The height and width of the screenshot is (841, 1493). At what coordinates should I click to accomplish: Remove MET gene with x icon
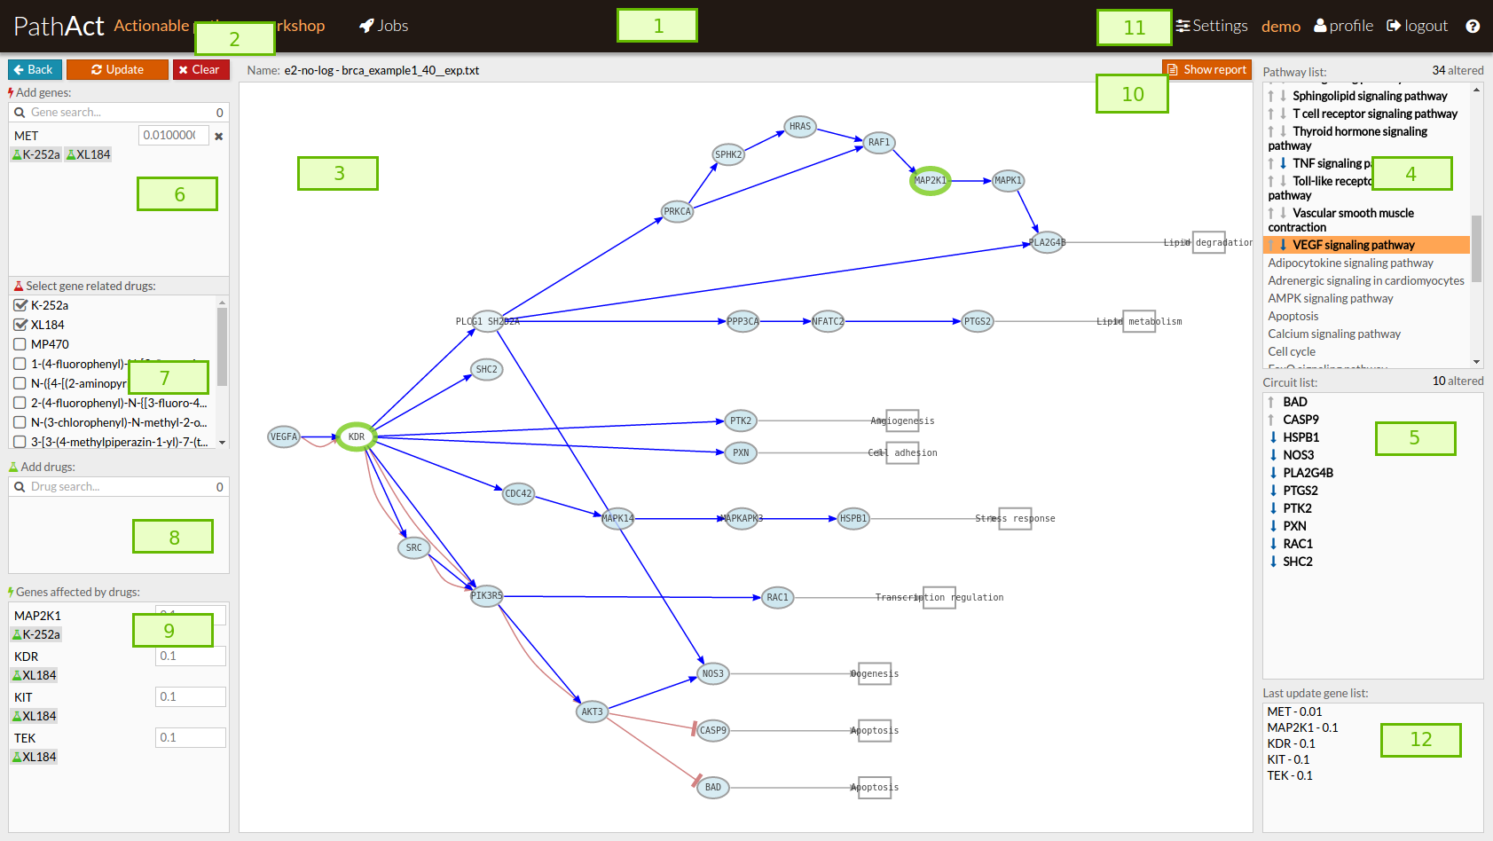click(x=219, y=136)
